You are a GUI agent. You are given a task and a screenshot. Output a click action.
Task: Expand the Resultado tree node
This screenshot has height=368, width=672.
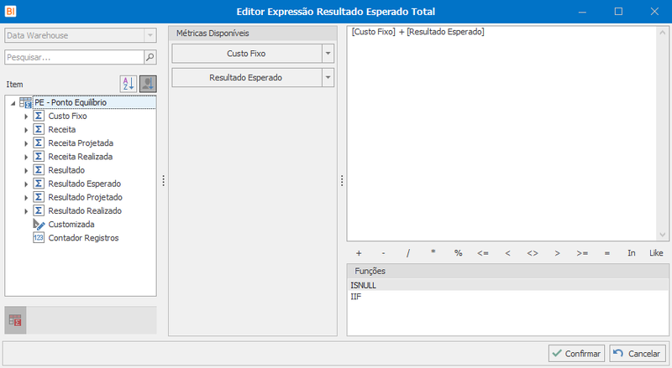click(26, 171)
